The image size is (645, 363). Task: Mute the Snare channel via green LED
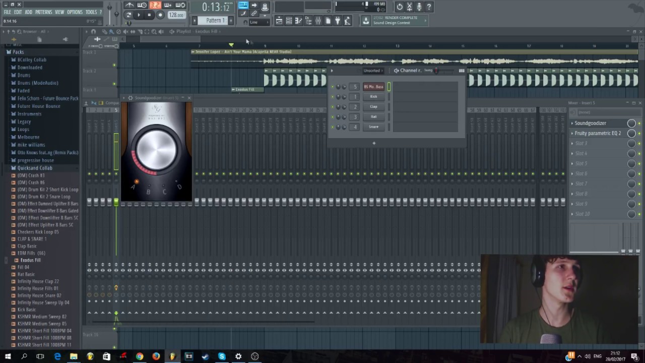pyautogui.click(x=333, y=127)
